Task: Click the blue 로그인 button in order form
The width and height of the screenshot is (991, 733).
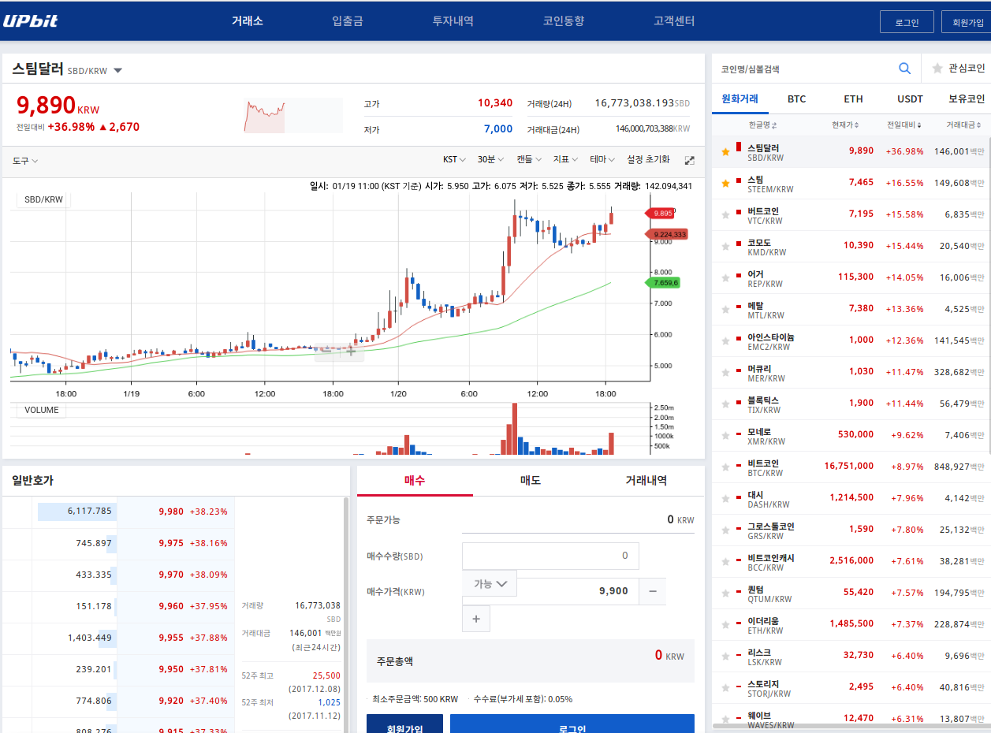Action: 572,724
